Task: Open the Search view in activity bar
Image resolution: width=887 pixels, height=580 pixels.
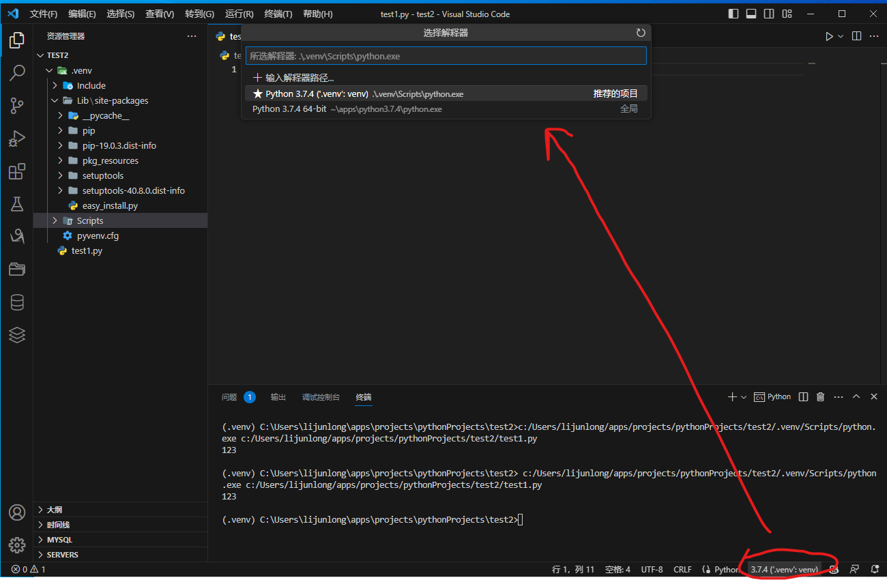Action: pyautogui.click(x=17, y=73)
